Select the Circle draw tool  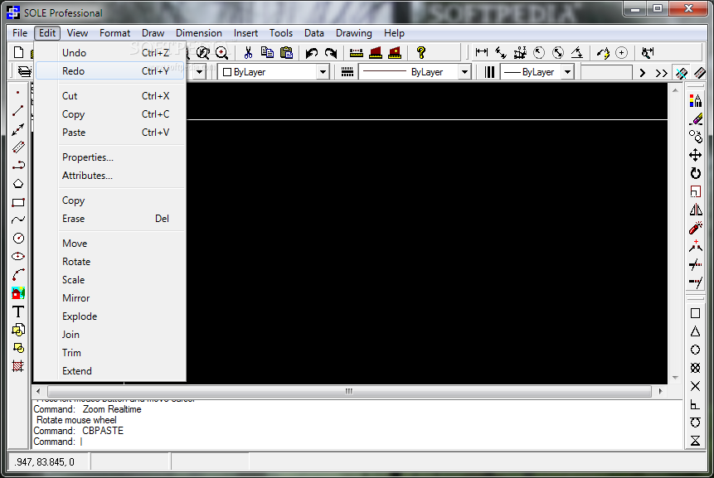point(18,239)
